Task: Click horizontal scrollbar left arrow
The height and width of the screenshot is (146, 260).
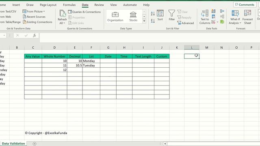Action: click(165, 144)
